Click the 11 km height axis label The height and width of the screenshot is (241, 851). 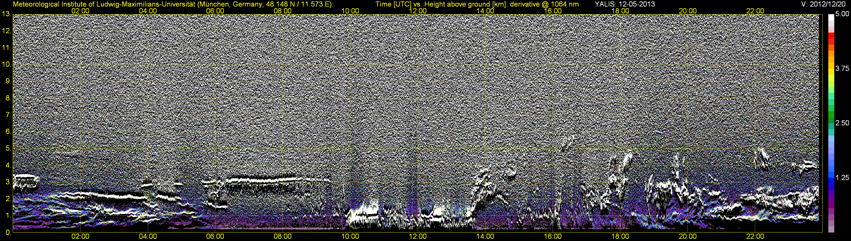tap(6, 48)
